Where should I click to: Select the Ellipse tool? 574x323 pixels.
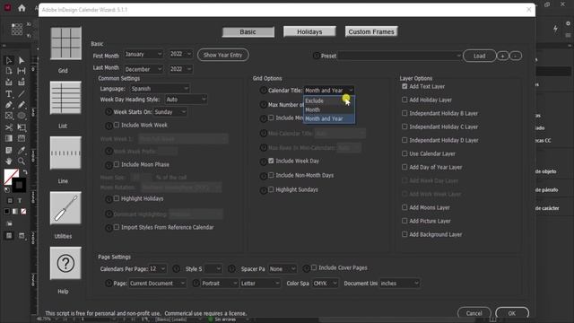22,116
